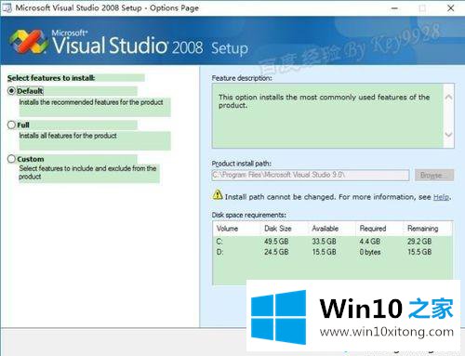The width and height of the screenshot is (465, 356).
Task: Click the 29.2 GB remaining cell
Action: click(419, 242)
